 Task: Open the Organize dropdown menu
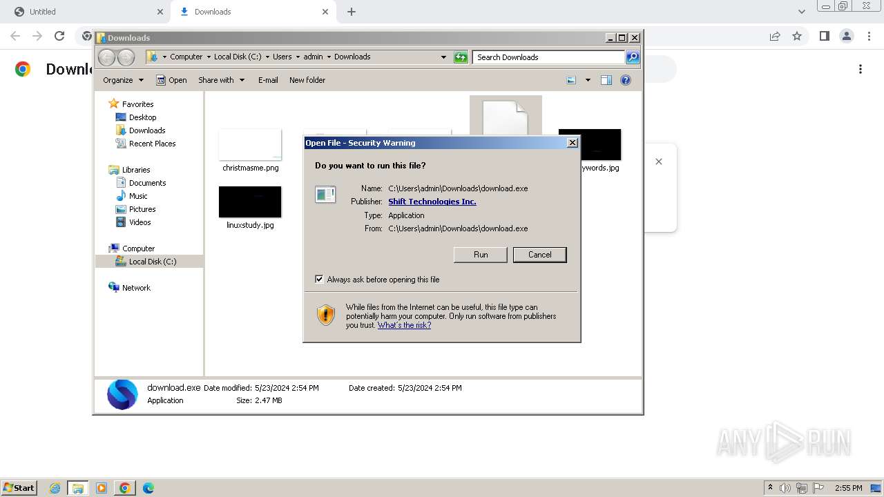123,80
